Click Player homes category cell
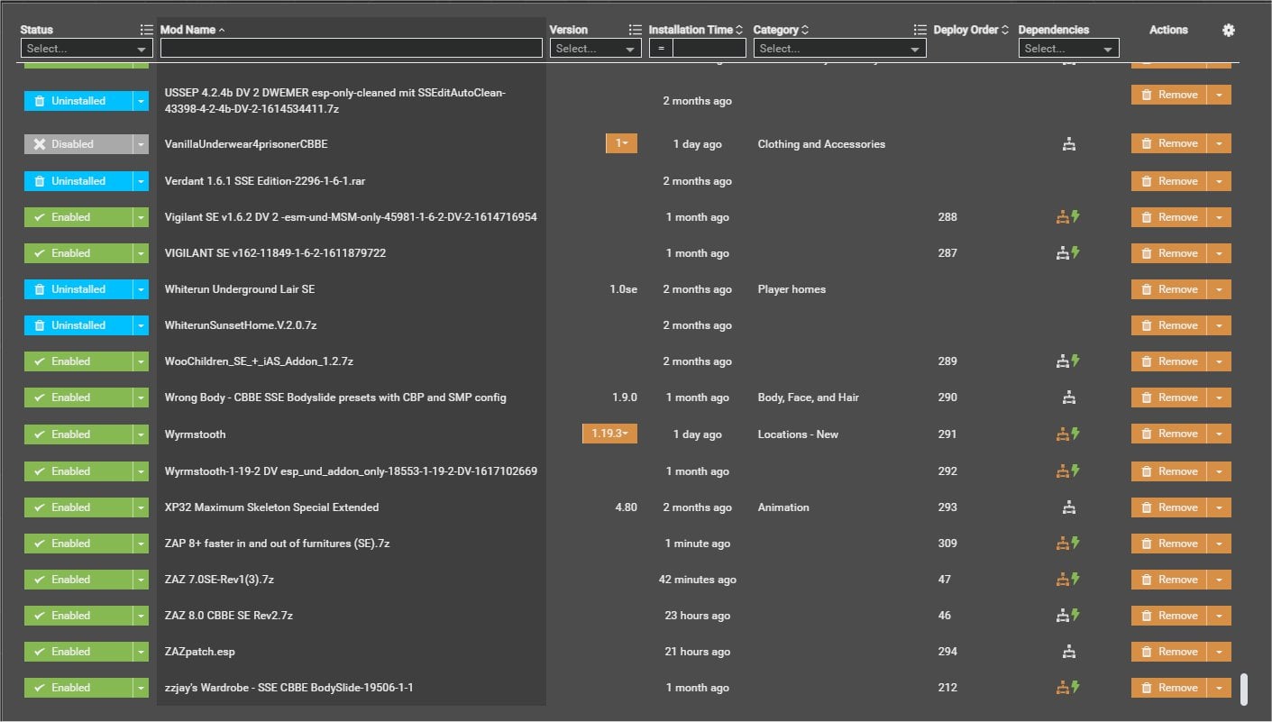This screenshot has width=1272, height=722. point(792,289)
